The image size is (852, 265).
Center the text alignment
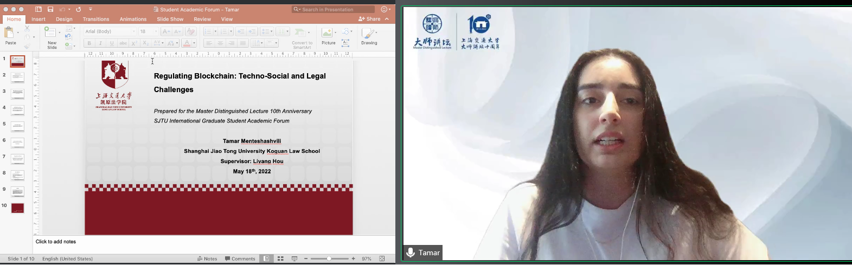(220, 43)
